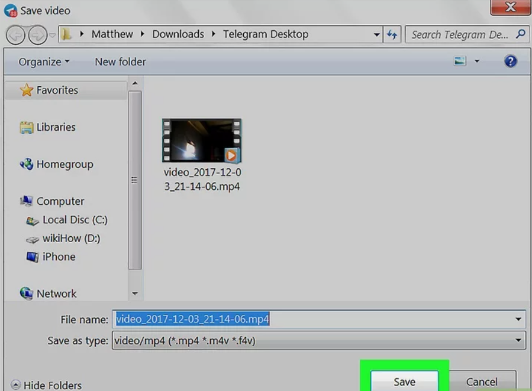This screenshot has width=532, height=391.
Task: Click the Forward navigation arrow button
Action: [37, 35]
